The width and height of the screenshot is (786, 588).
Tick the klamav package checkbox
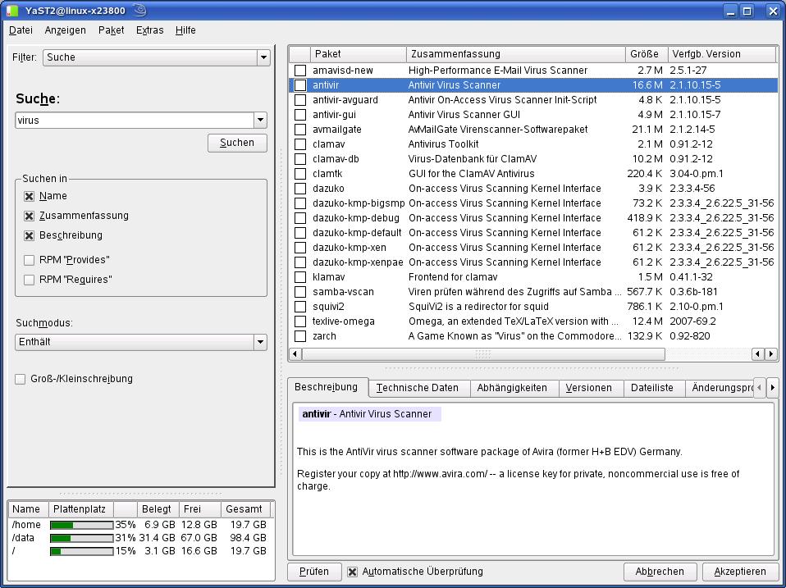tap(299, 277)
